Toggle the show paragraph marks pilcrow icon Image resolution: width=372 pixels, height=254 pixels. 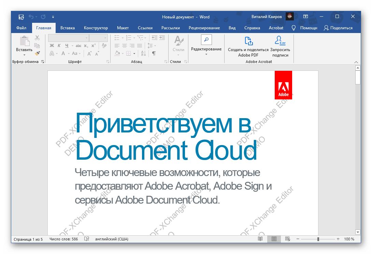[x=154, y=53]
